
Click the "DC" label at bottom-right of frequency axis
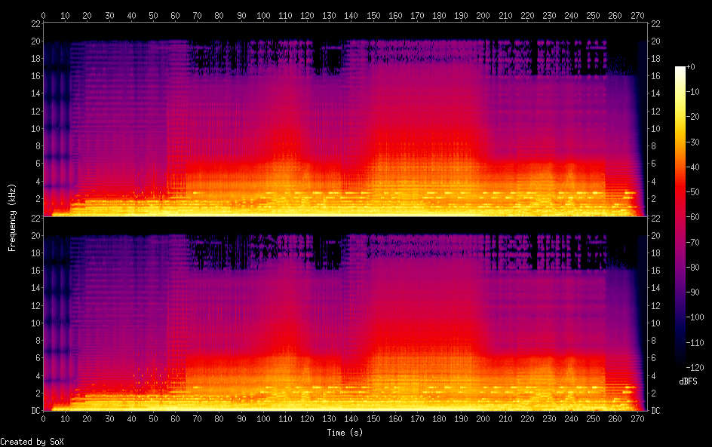(x=655, y=411)
